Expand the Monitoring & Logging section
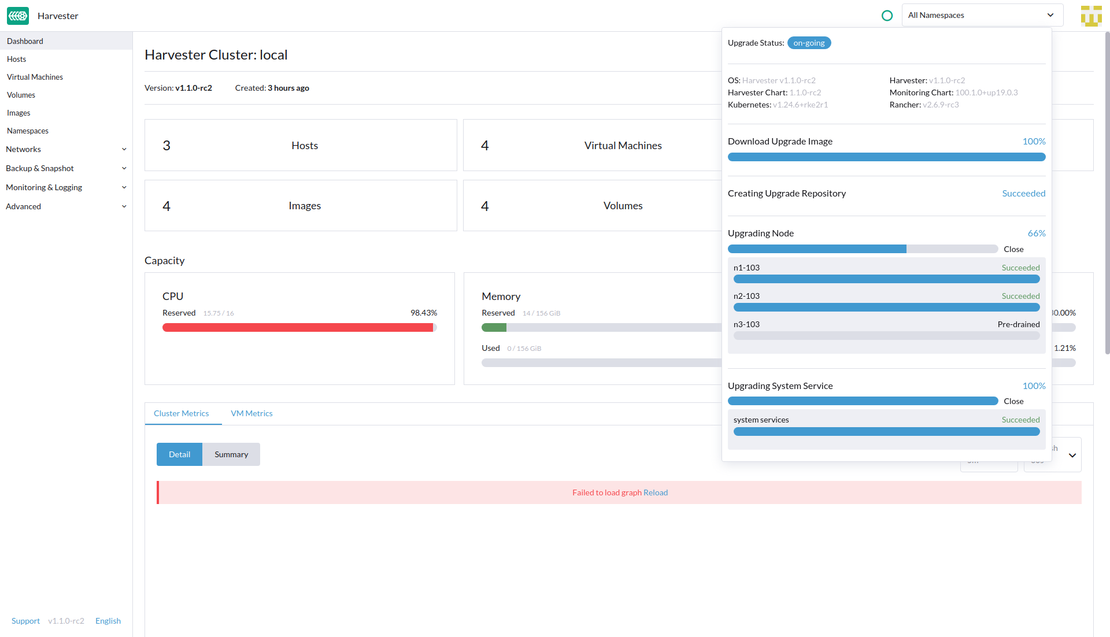This screenshot has width=1110, height=637. [x=66, y=187]
